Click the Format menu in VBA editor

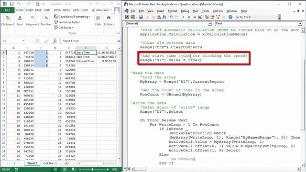173,11
